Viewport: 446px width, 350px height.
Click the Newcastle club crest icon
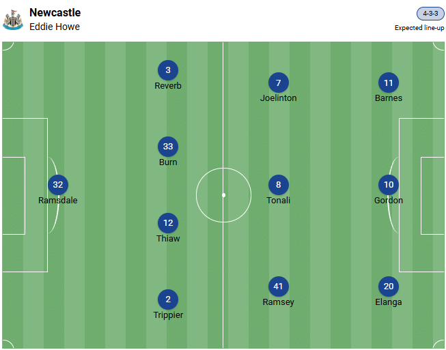pyautogui.click(x=13, y=20)
